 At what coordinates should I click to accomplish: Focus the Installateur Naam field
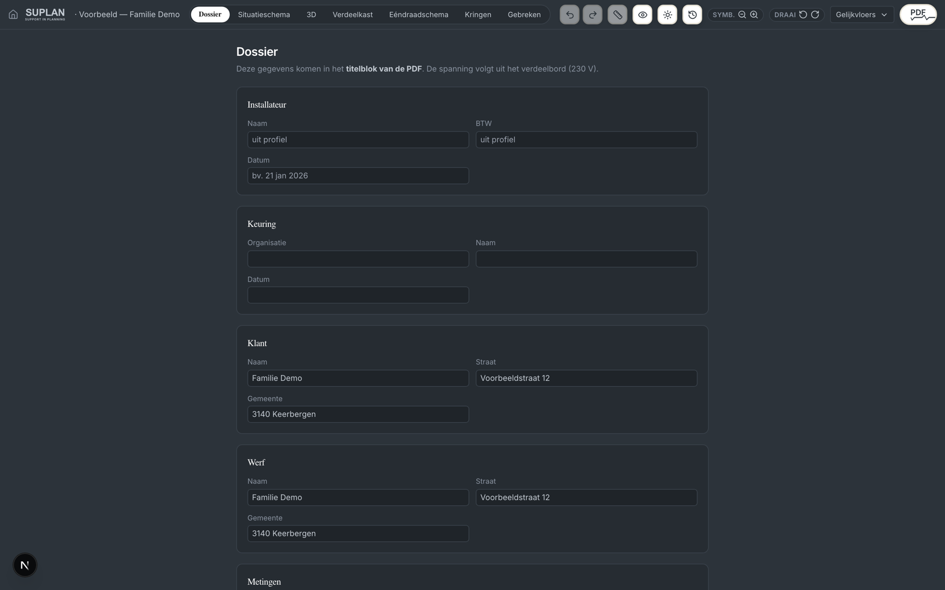(358, 139)
